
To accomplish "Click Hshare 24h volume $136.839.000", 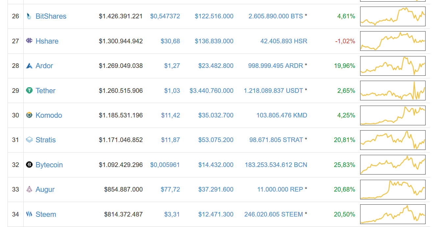I will click(x=214, y=41).
